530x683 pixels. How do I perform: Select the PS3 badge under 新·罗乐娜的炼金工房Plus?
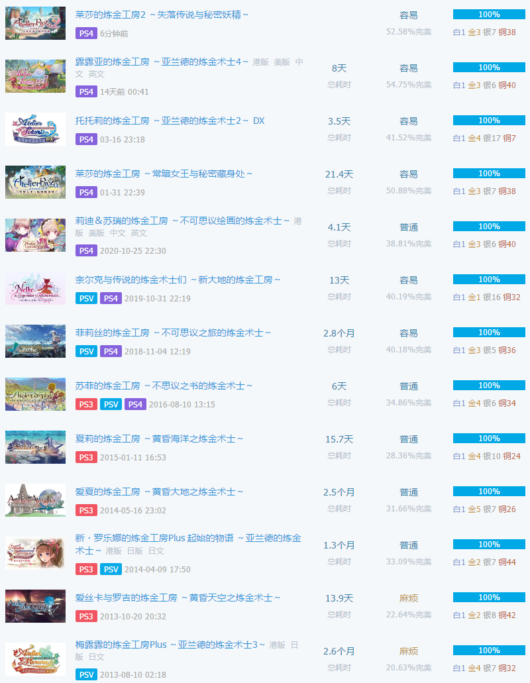tap(86, 569)
